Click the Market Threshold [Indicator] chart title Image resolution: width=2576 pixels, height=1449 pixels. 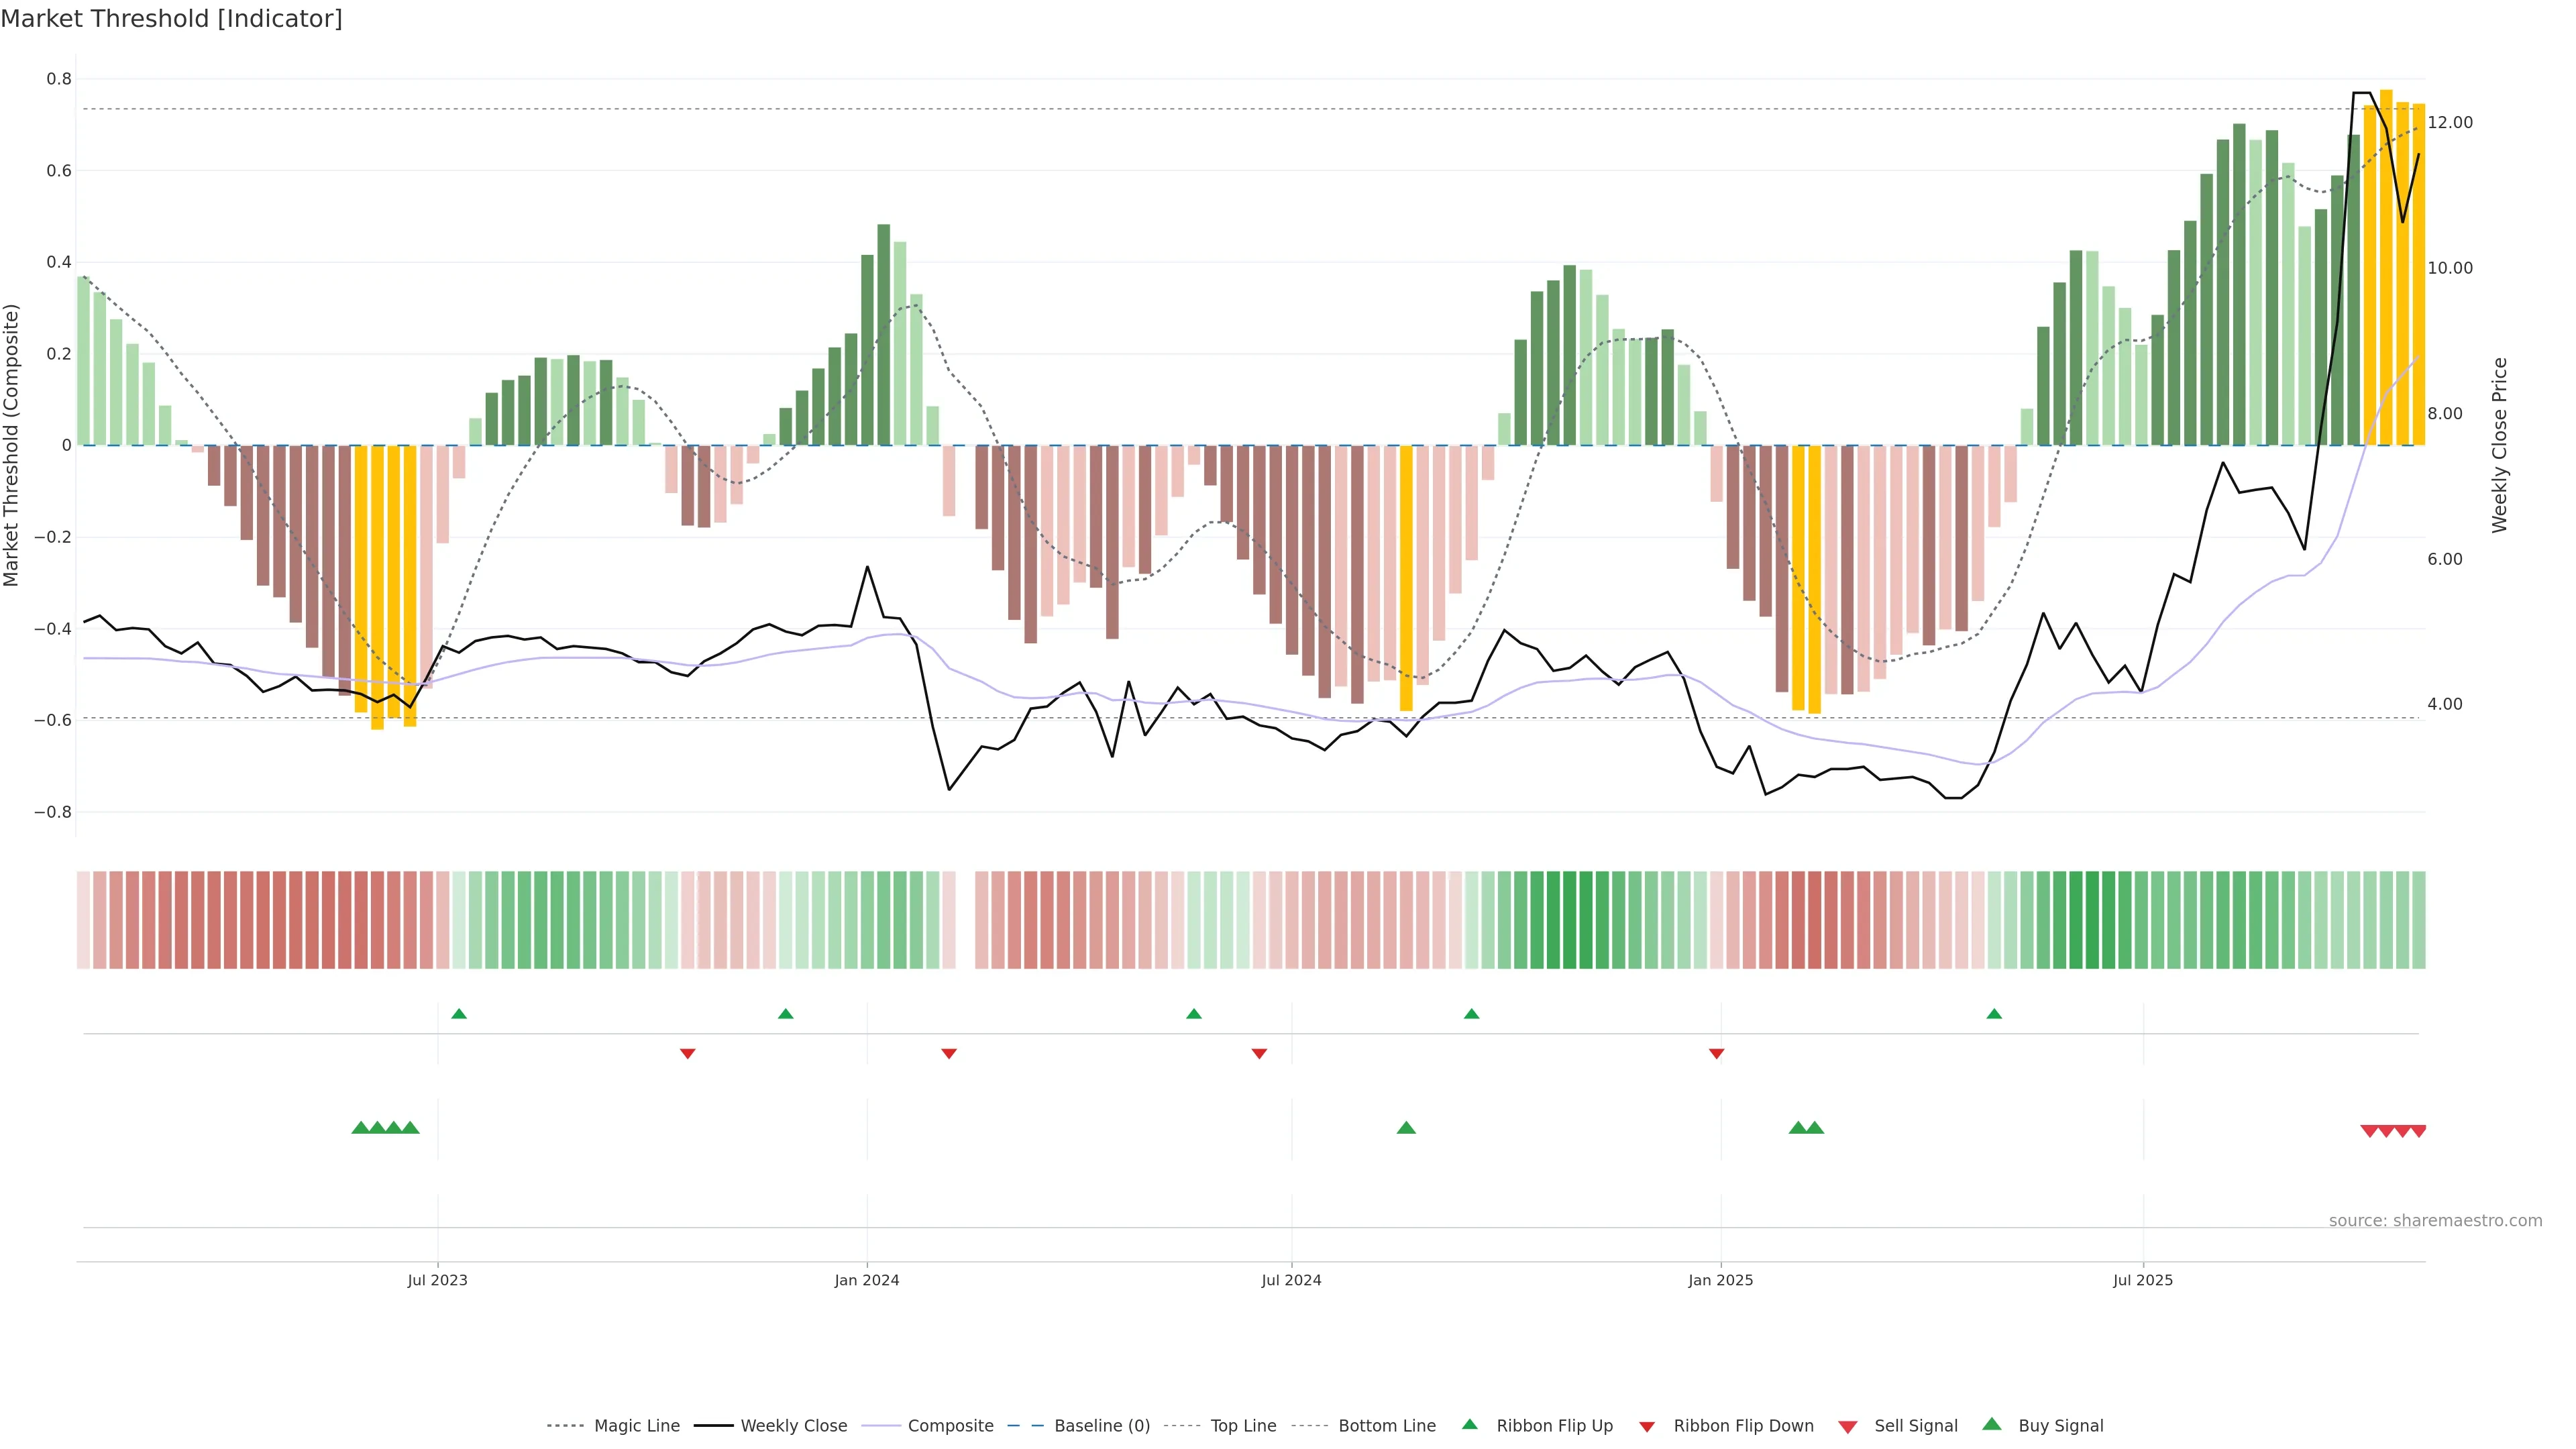171,19
